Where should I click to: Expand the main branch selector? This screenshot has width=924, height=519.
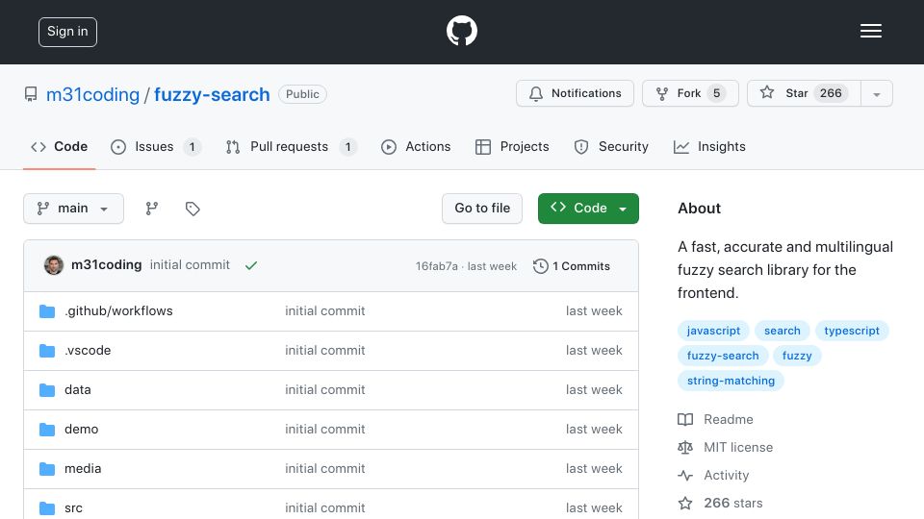pos(74,209)
